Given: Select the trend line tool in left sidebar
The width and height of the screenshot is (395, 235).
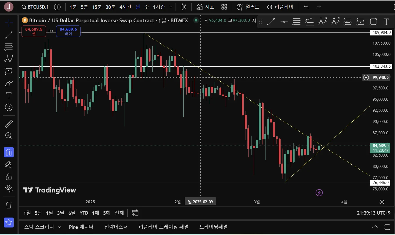Looking at the screenshot, I should pos(9,35).
